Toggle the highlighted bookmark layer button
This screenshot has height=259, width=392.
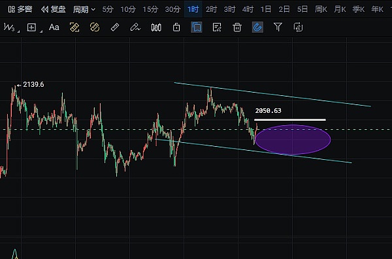point(197,27)
